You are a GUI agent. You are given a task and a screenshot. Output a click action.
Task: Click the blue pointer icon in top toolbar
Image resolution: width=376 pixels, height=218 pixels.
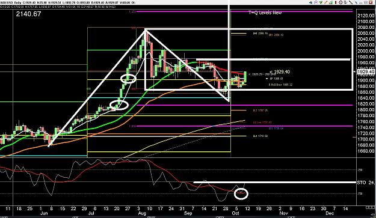click(x=356, y=2)
